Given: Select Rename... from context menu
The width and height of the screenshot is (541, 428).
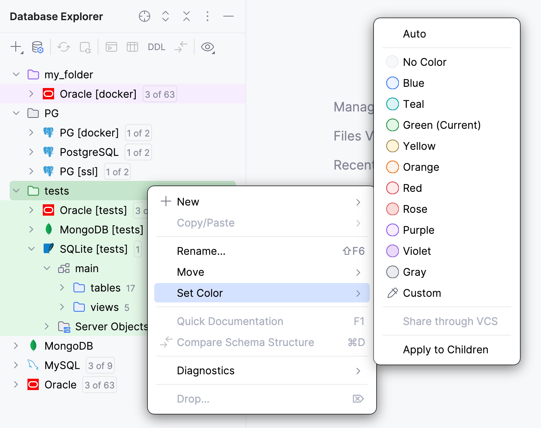Looking at the screenshot, I should 262,251.
